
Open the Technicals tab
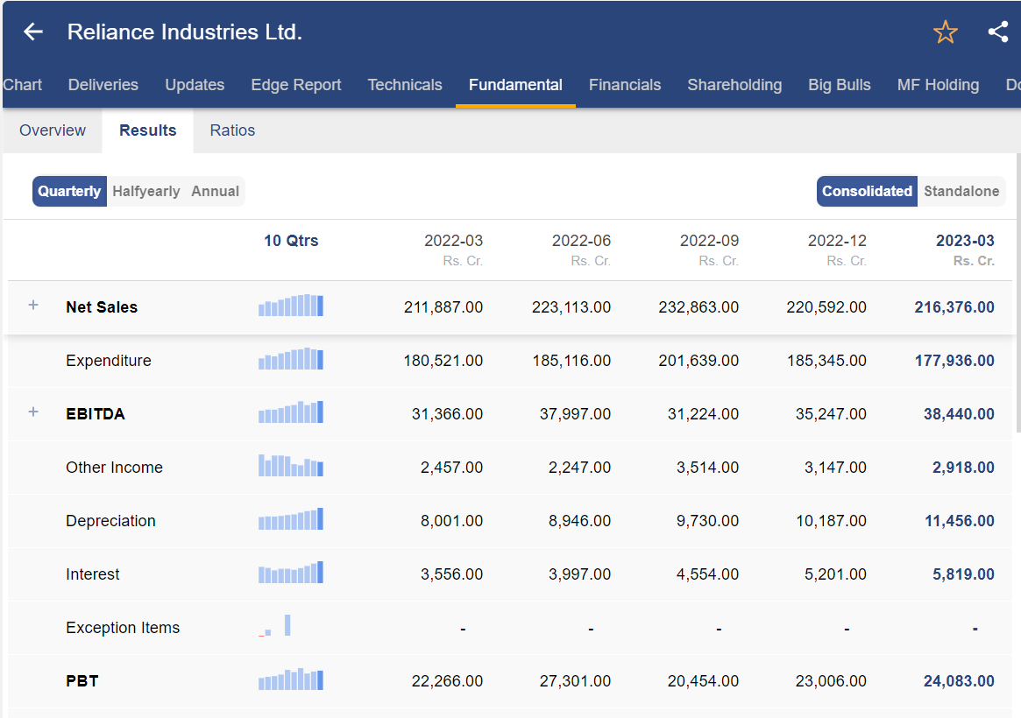click(404, 85)
